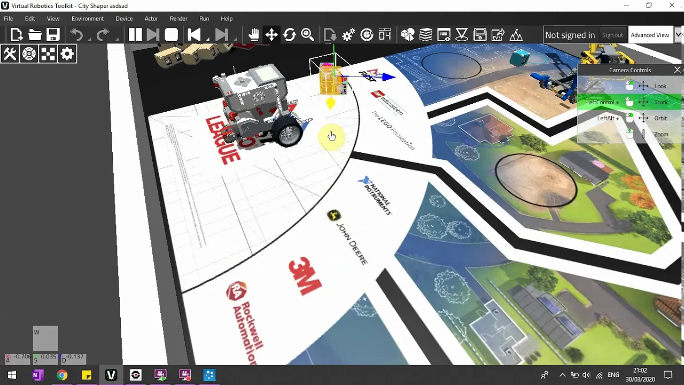Open the Actor menu
This screenshot has height=385, width=684.
click(x=151, y=19)
